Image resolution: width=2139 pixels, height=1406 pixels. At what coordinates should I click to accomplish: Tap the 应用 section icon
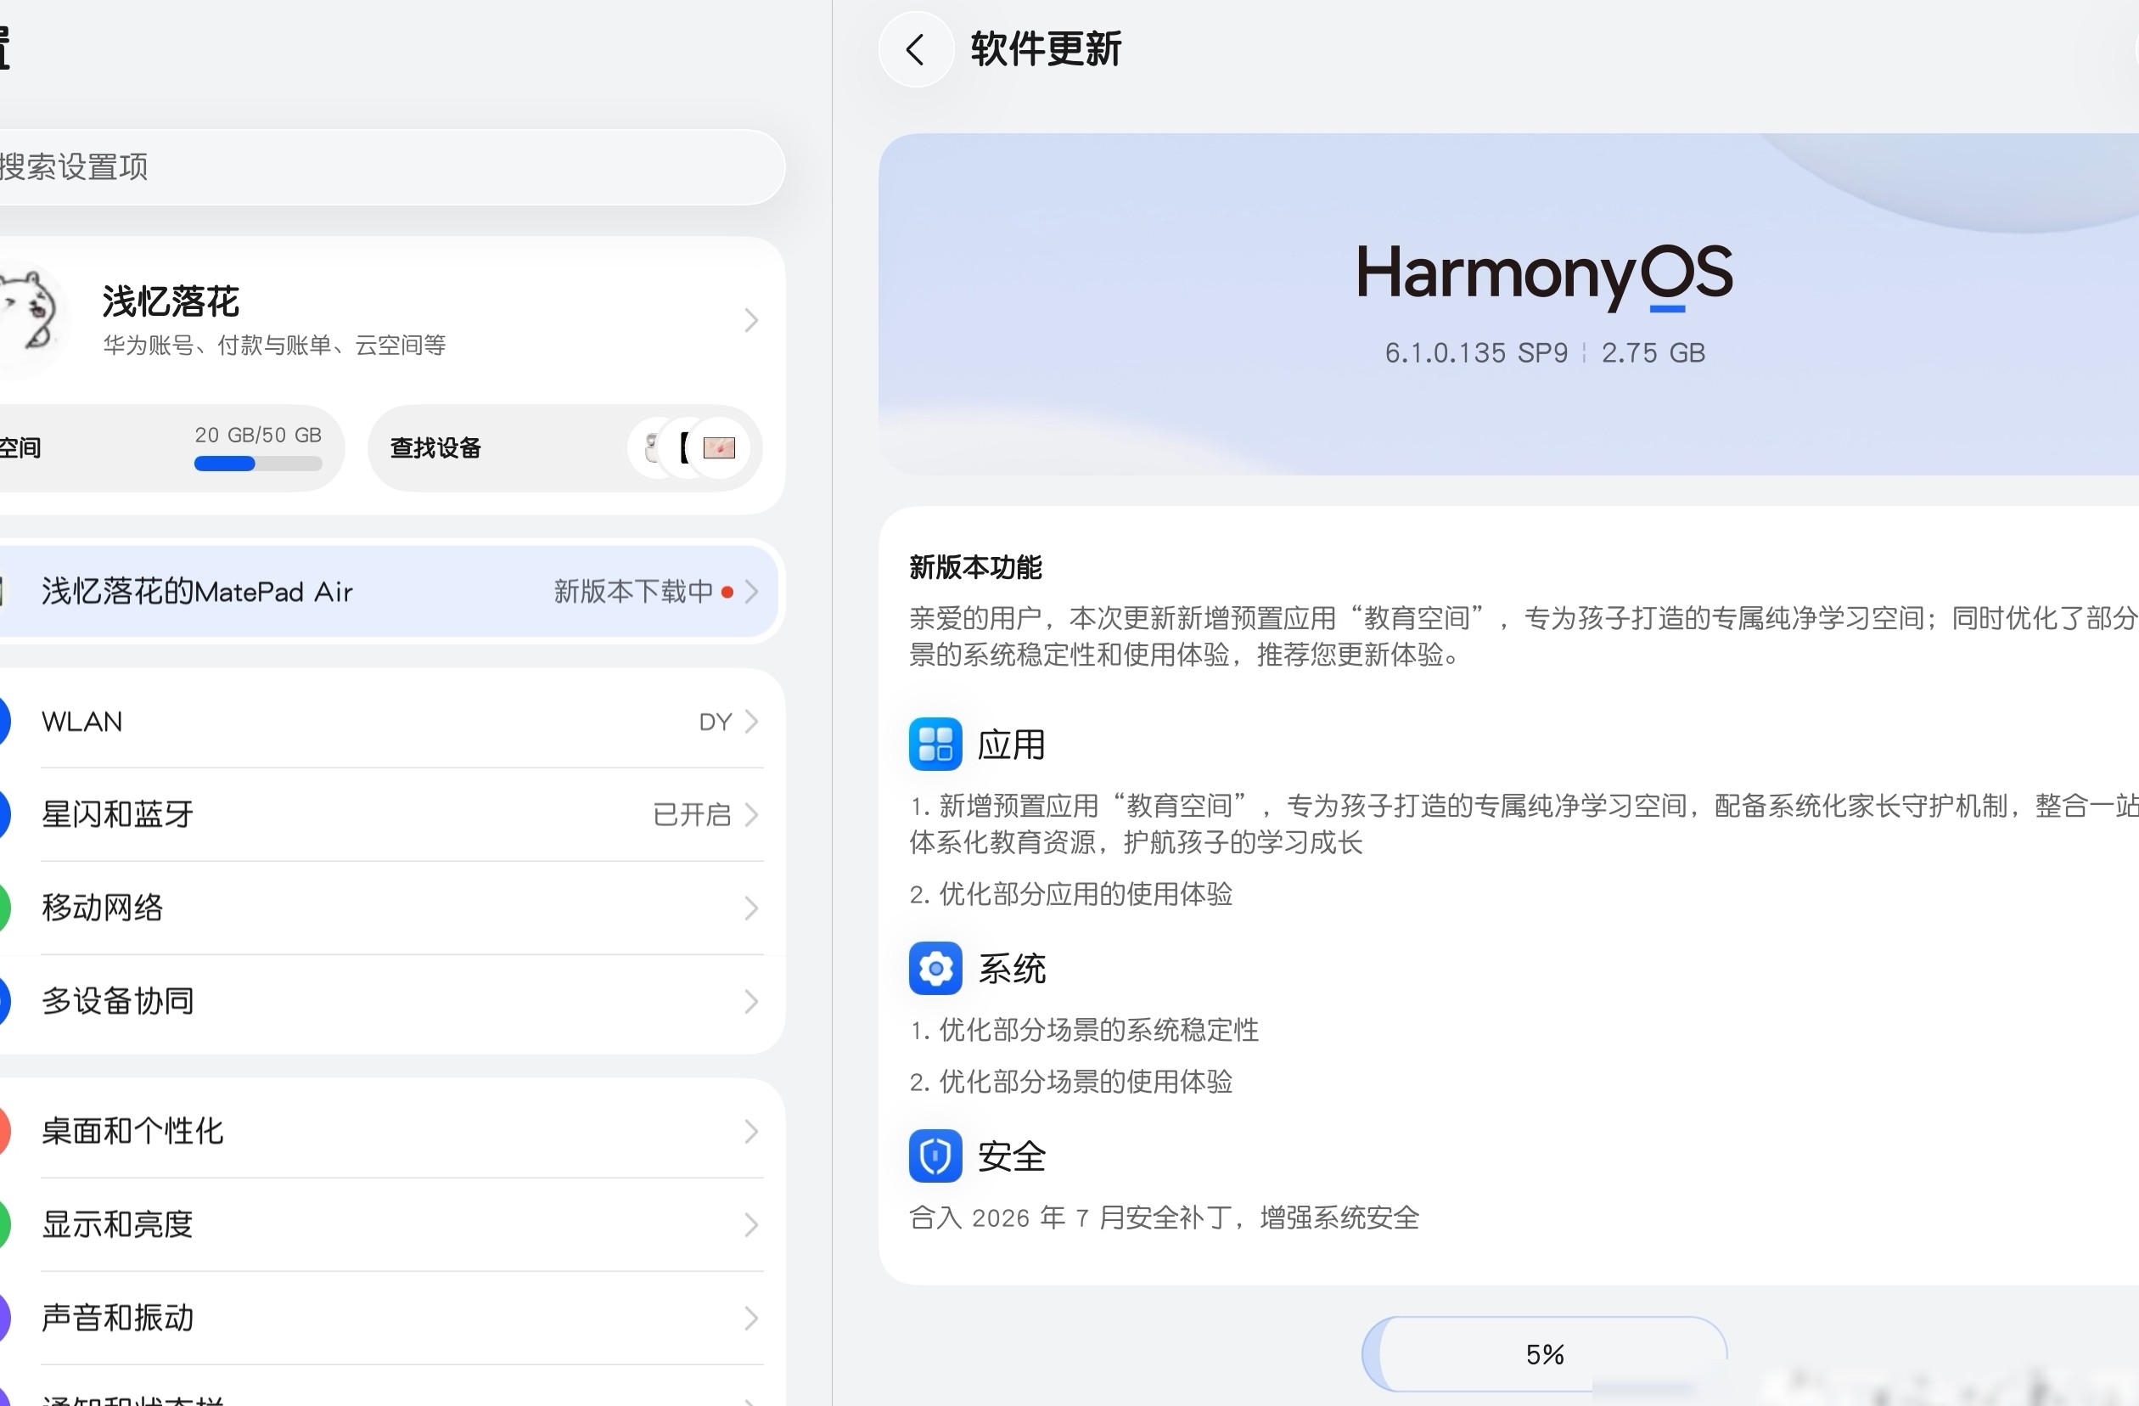935,745
